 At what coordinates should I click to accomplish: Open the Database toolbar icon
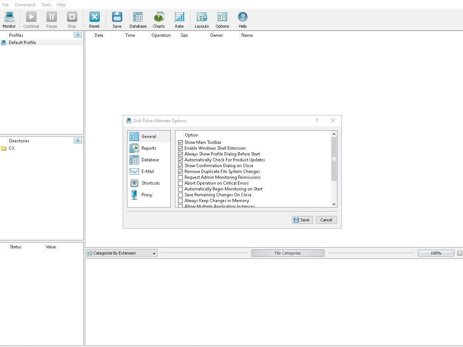pos(138,20)
